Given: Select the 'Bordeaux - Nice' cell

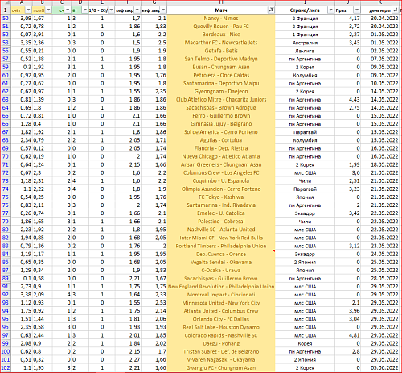Looking at the screenshot, I should (221, 35).
